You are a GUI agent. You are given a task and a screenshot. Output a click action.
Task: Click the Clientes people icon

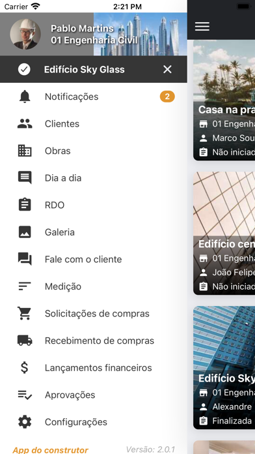tap(25, 124)
